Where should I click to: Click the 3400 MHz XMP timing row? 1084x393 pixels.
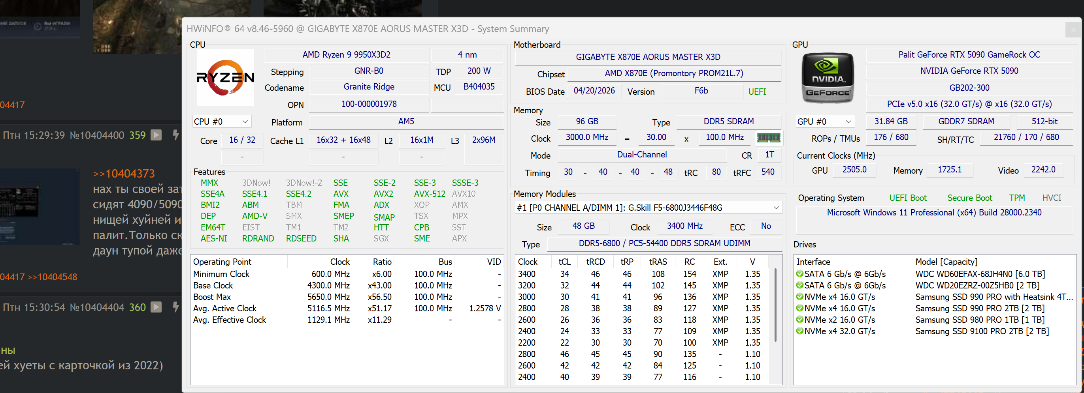(643, 274)
